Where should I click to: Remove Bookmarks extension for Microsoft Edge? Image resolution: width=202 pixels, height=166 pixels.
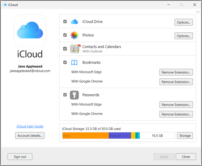[x=176, y=72]
